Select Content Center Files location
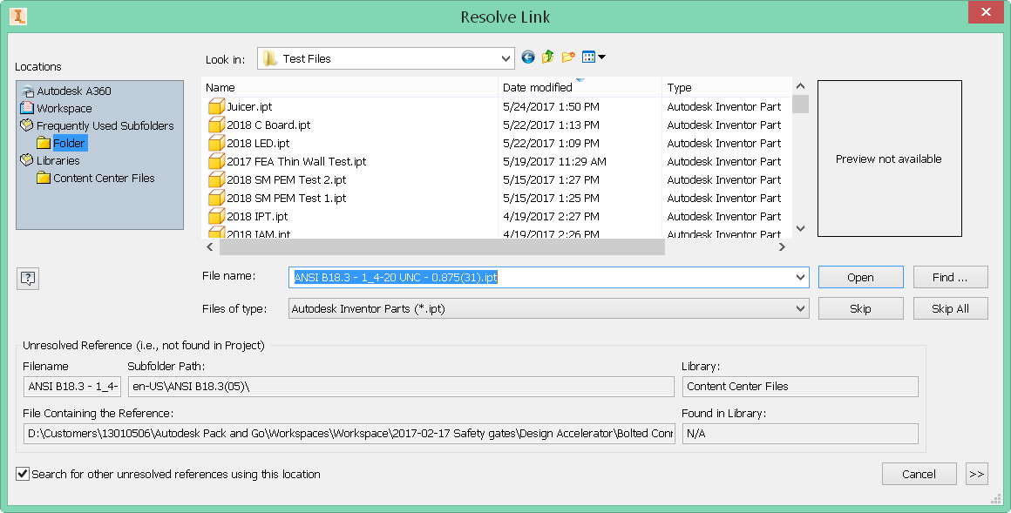The height and width of the screenshot is (513, 1011). coord(104,178)
